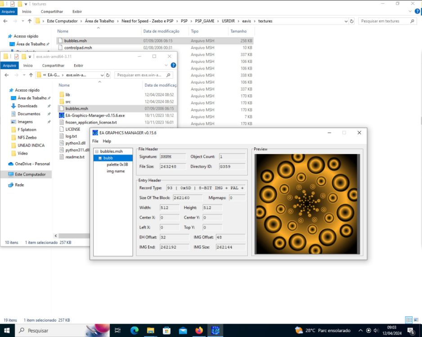Select the lib folder icon
This screenshot has width=422, height=337.
click(x=62, y=95)
